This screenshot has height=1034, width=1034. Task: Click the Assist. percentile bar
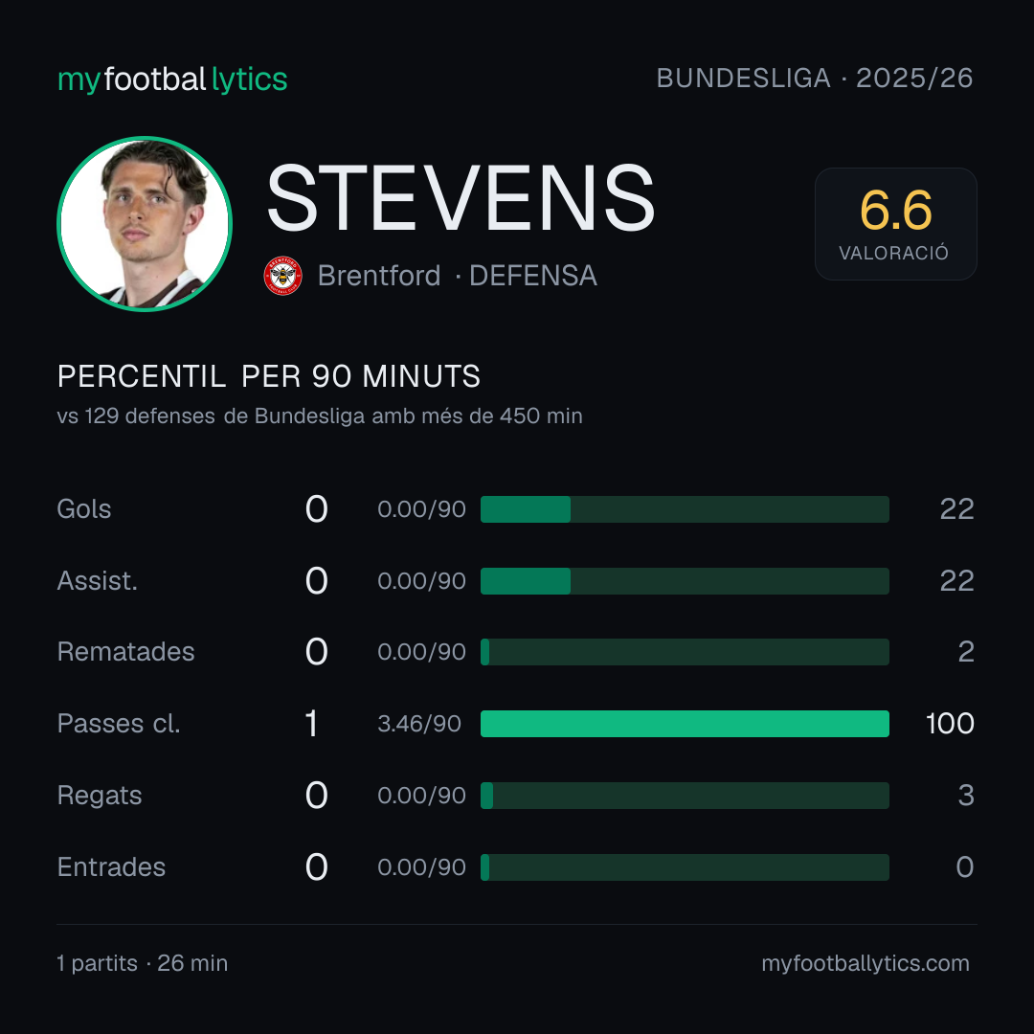(685, 581)
